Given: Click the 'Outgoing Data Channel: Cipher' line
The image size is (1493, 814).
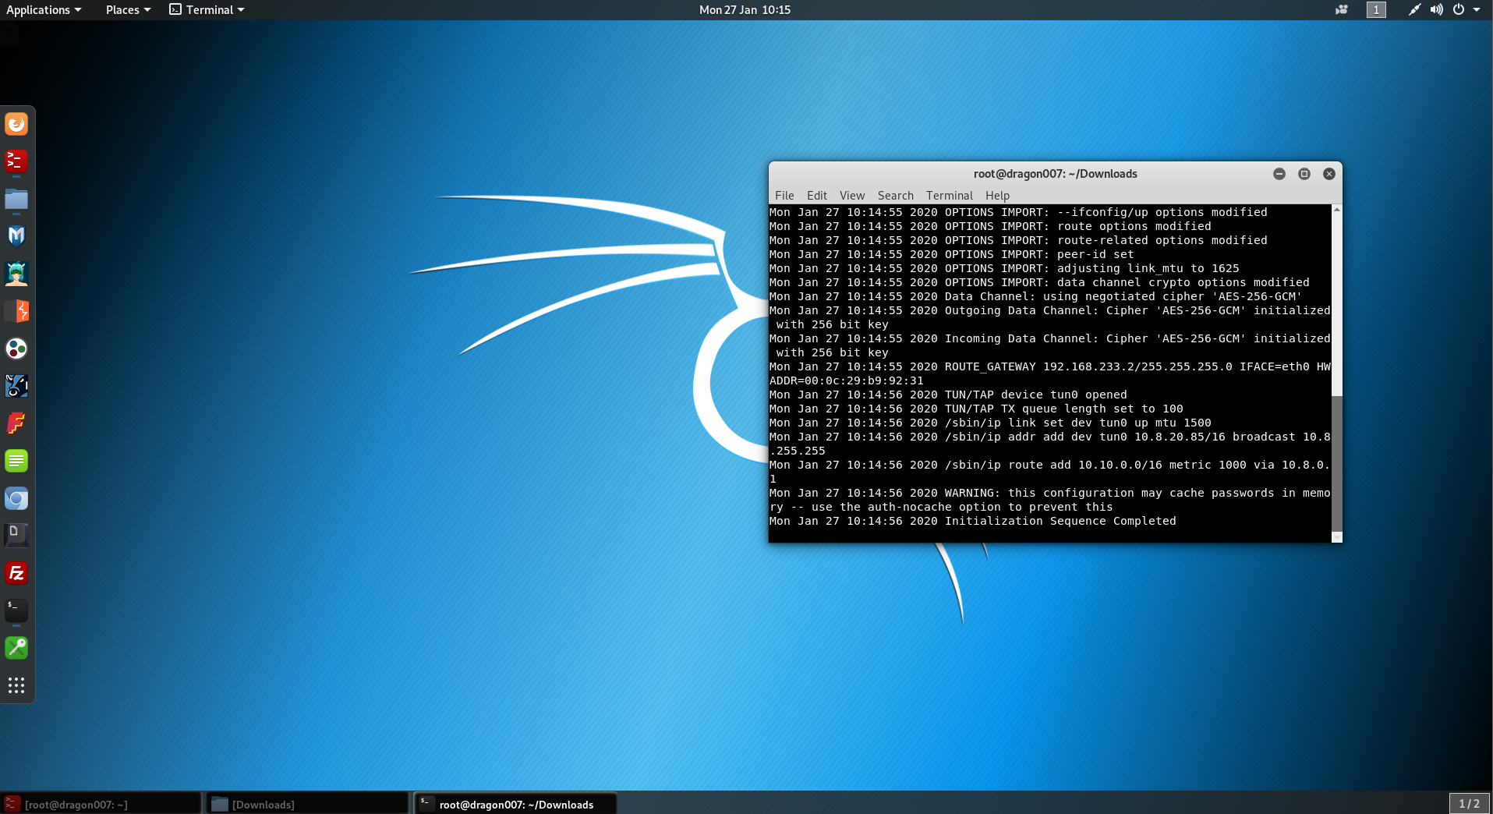Looking at the screenshot, I should pos(1050,317).
